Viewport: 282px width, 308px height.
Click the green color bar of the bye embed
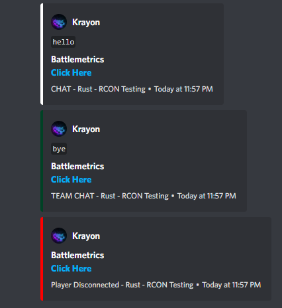pos(42,161)
